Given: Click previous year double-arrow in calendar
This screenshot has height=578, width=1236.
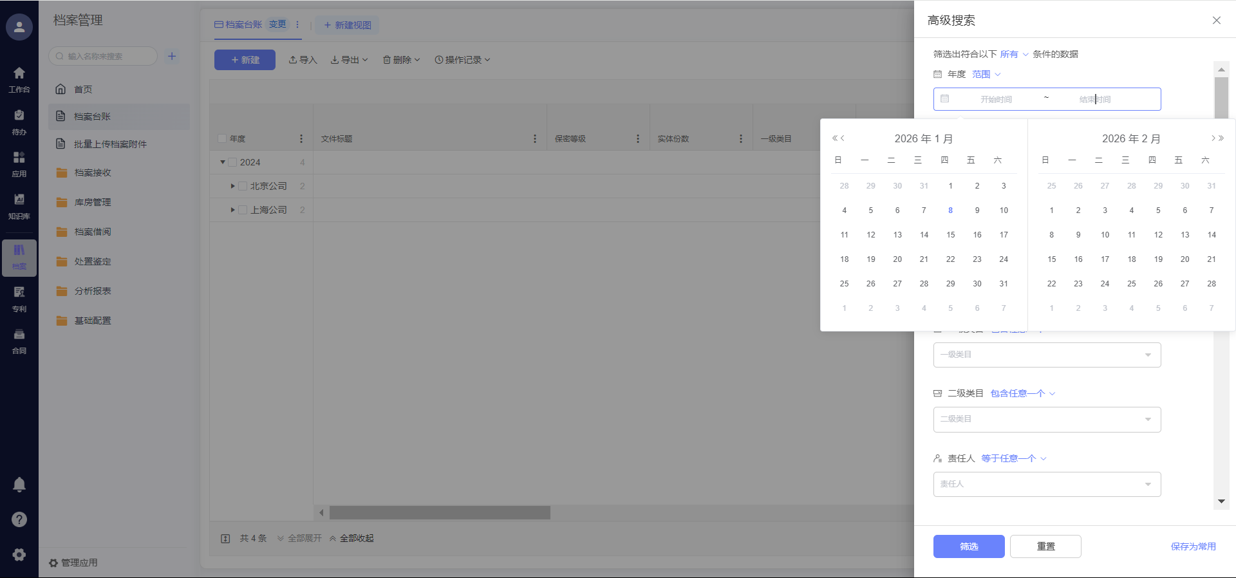Looking at the screenshot, I should [834, 138].
